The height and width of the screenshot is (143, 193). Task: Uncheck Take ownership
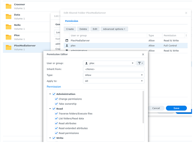tap(56, 104)
